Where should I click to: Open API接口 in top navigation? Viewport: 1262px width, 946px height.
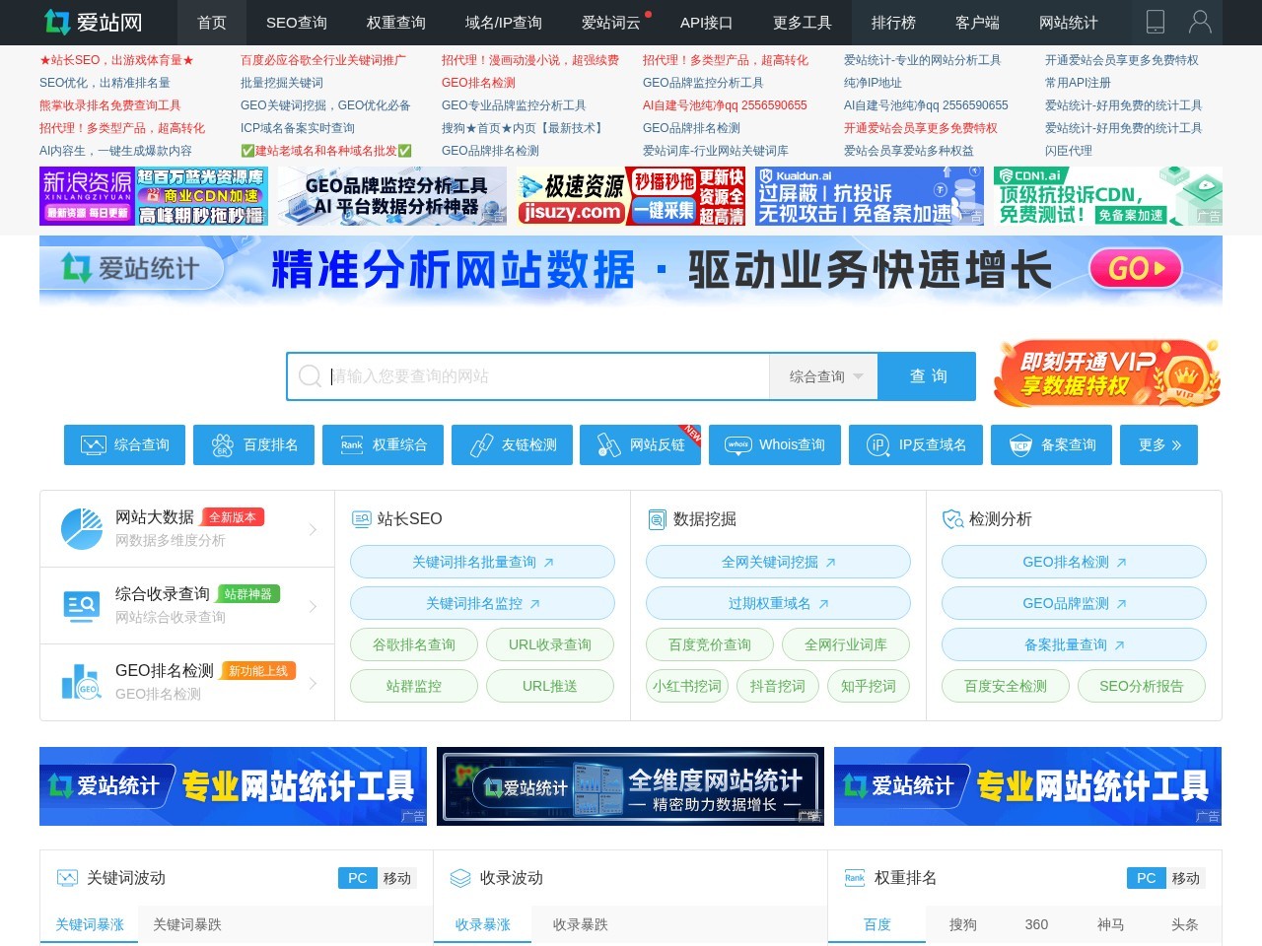(x=707, y=22)
